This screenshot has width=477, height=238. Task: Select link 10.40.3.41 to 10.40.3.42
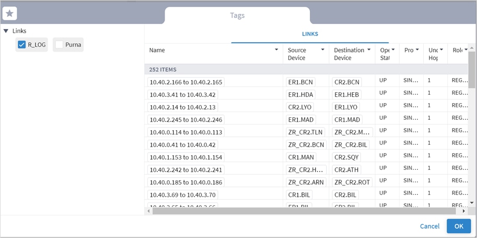click(x=182, y=95)
